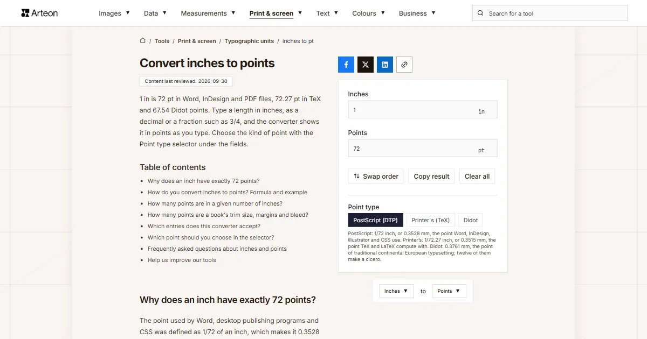Screen dimensions: 647x339
Task: Expand the Data menu
Action: click(x=155, y=13)
